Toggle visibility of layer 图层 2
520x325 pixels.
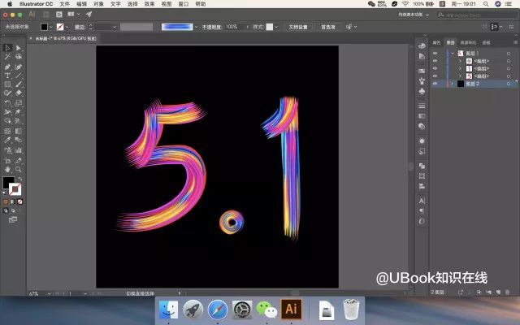pos(435,84)
